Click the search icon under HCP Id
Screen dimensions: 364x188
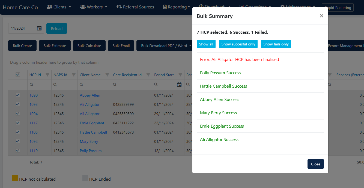[32, 85]
